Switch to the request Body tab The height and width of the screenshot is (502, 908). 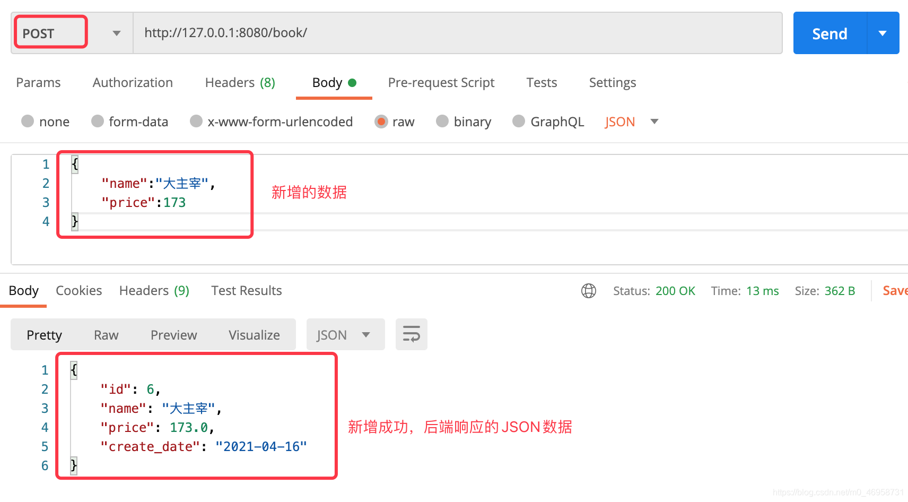coord(334,83)
